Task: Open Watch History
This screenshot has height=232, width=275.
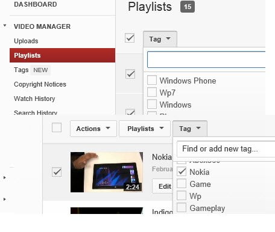Action: (x=34, y=99)
